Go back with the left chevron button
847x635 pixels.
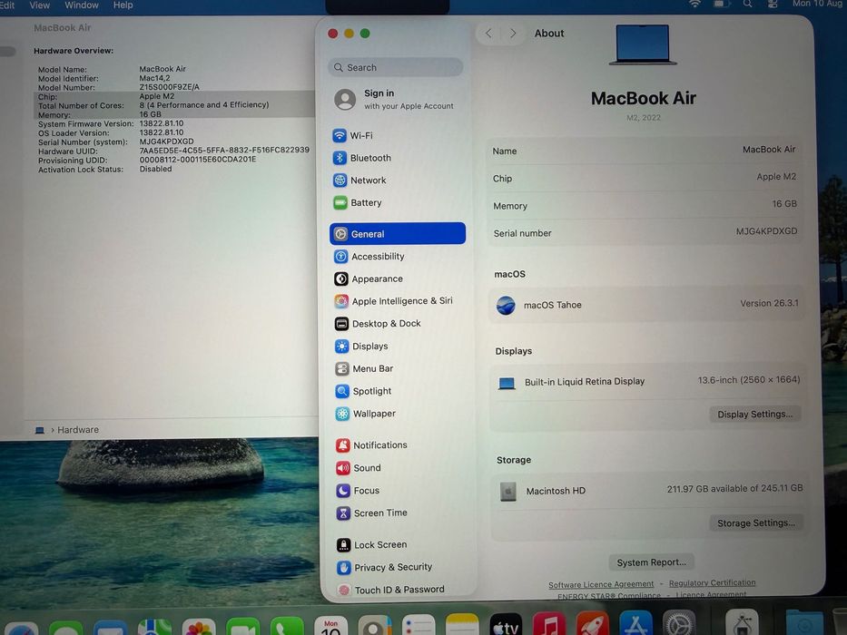point(488,34)
